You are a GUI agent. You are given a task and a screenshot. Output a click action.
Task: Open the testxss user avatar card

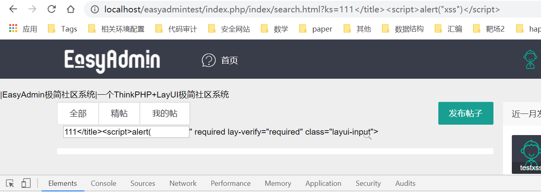click(526, 154)
